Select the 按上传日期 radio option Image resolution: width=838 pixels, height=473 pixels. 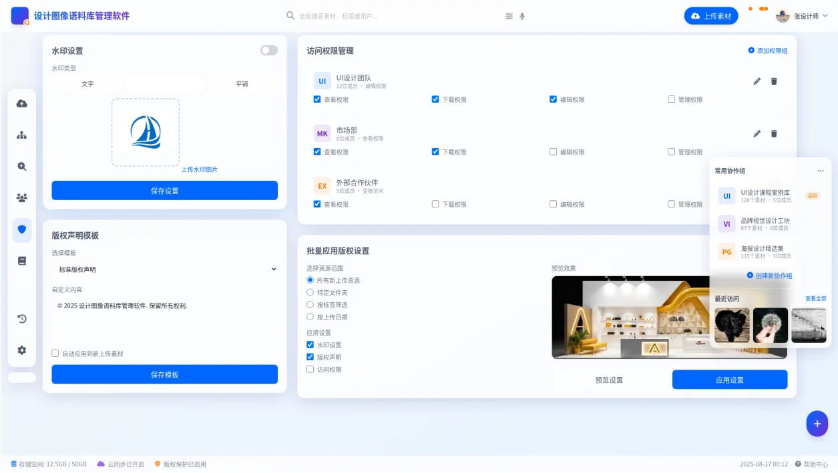pyautogui.click(x=310, y=317)
